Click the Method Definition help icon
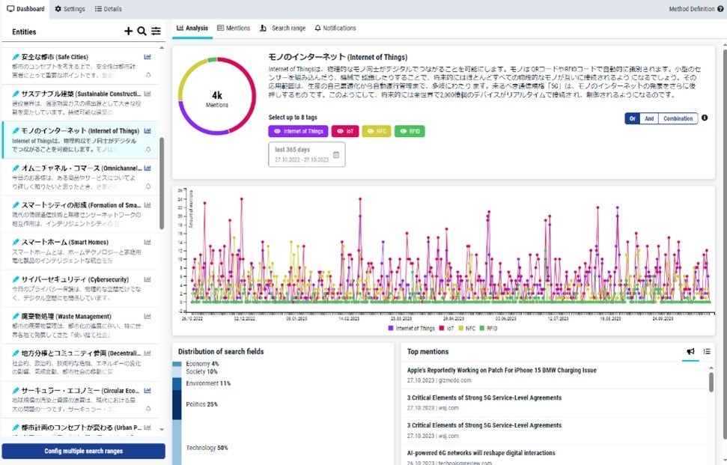 point(720,9)
